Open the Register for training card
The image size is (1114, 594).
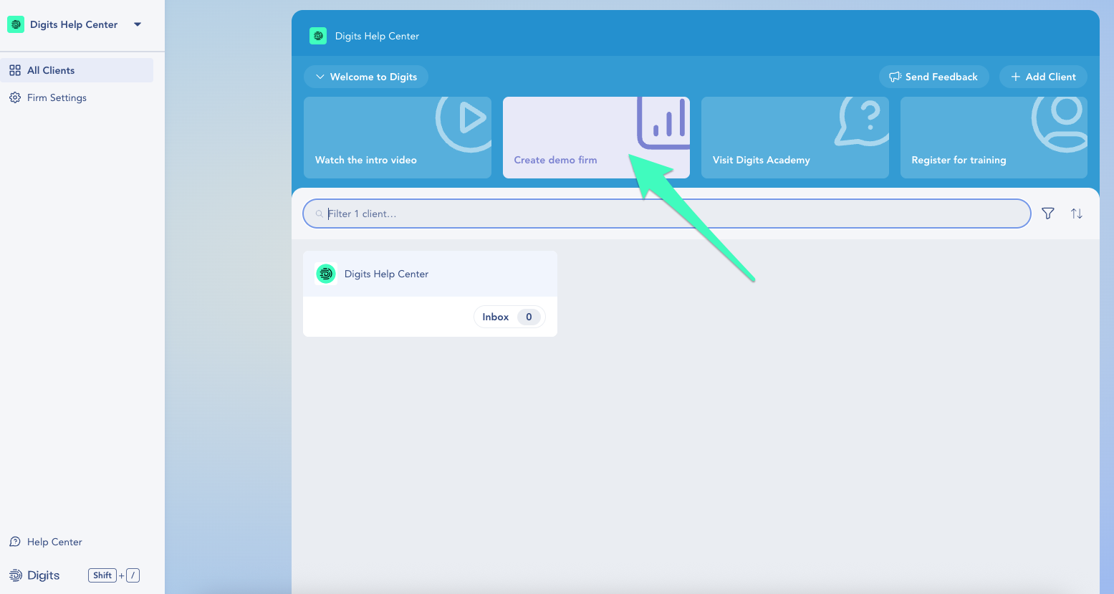point(994,138)
